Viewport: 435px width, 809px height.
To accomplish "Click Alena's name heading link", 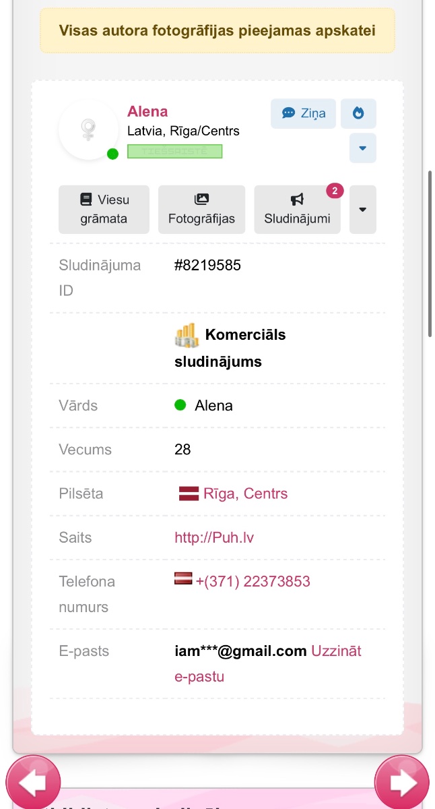I will [x=147, y=111].
